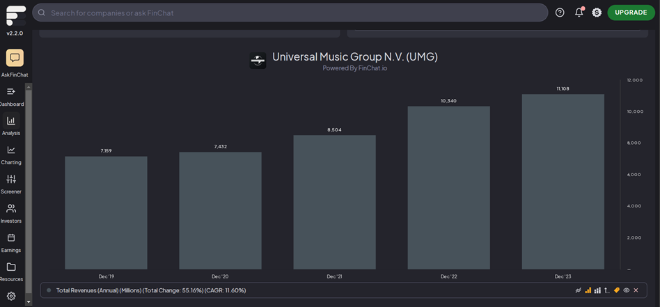Open the Earnings calendar icon
This screenshot has width=660, height=307.
click(x=11, y=237)
